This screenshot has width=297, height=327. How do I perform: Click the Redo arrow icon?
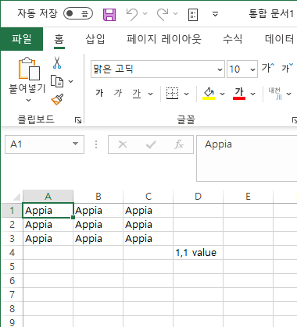[163, 14]
